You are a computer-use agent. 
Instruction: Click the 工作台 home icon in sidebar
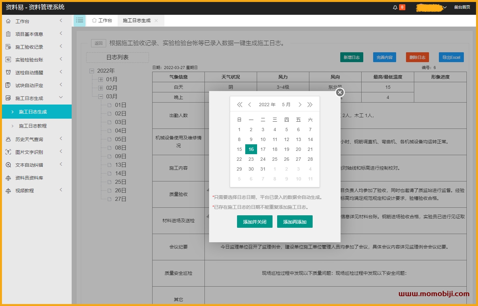click(x=8, y=21)
